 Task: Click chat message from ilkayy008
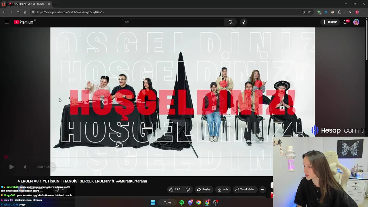pos(37,195)
